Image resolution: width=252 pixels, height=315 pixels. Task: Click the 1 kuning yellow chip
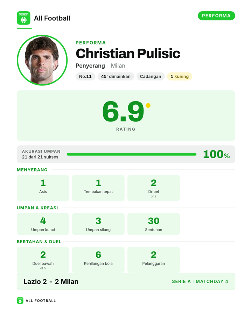coord(180,76)
